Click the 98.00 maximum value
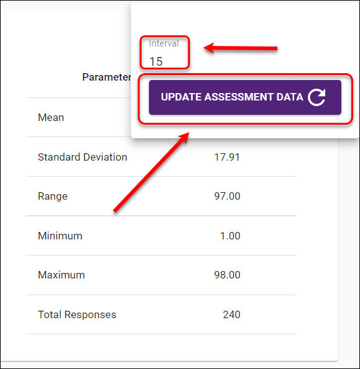The image size is (360, 369). coord(227,275)
